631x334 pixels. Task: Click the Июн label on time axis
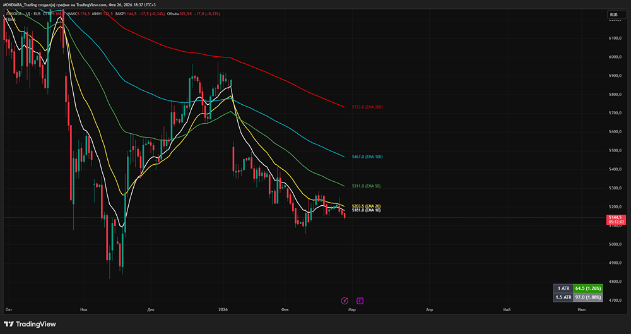point(582,309)
